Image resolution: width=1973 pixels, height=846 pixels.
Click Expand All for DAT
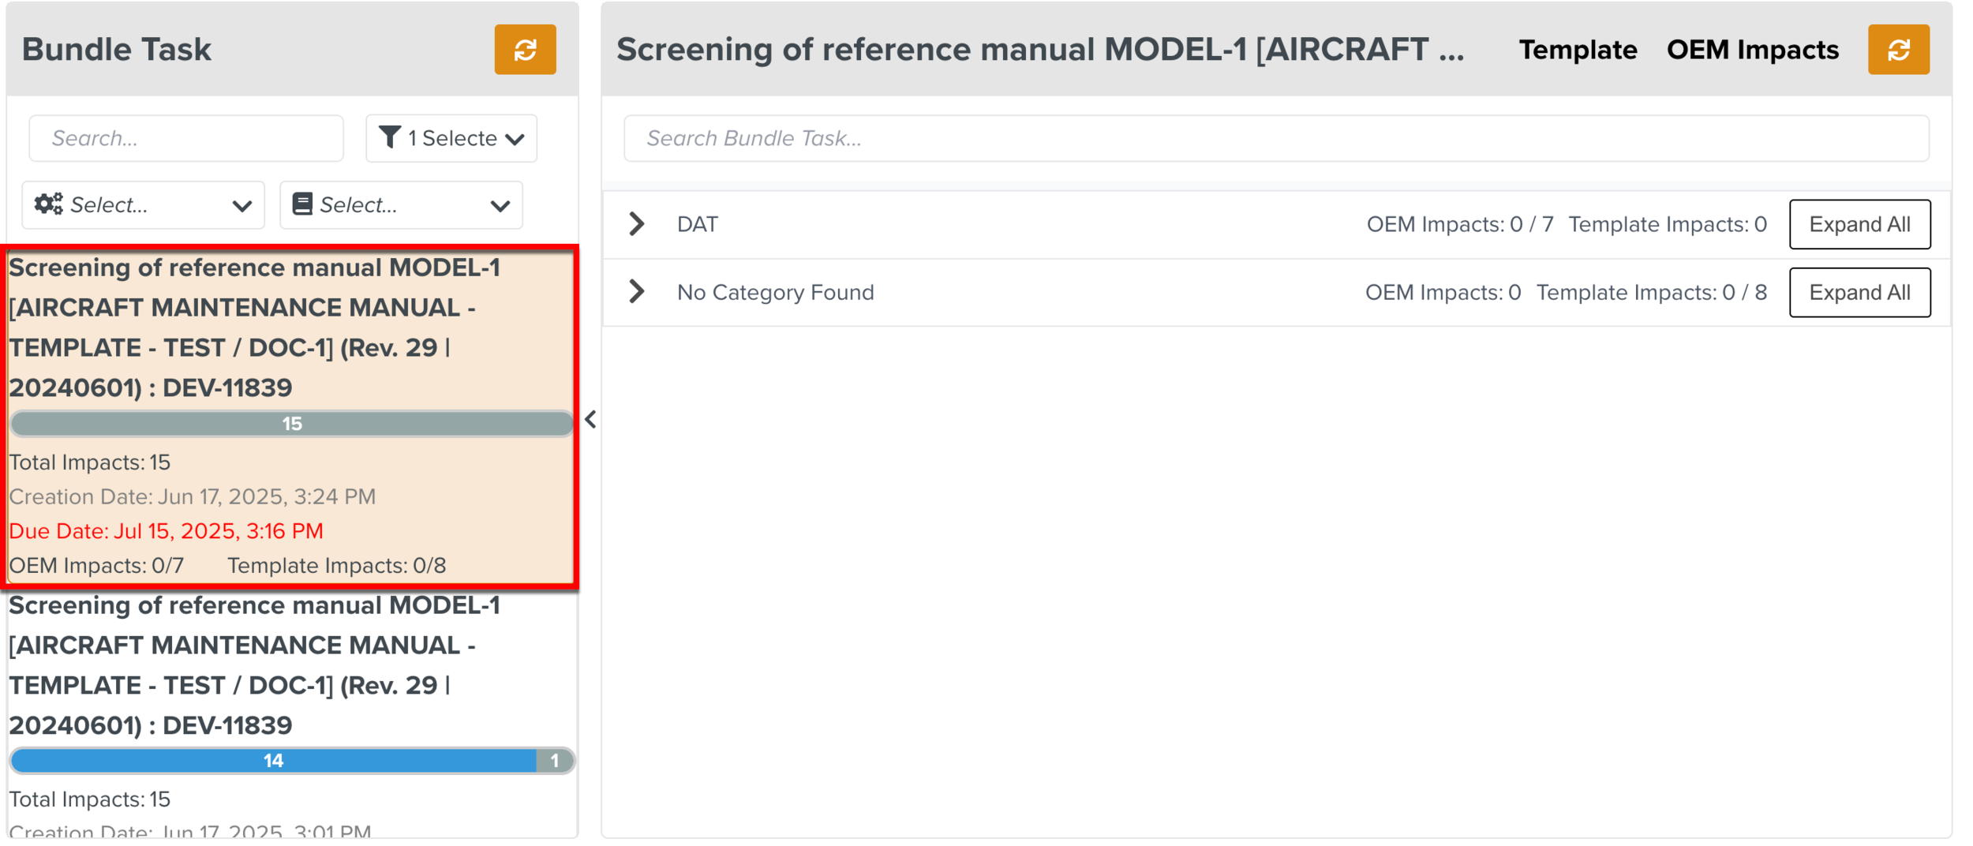coord(1859,224)
